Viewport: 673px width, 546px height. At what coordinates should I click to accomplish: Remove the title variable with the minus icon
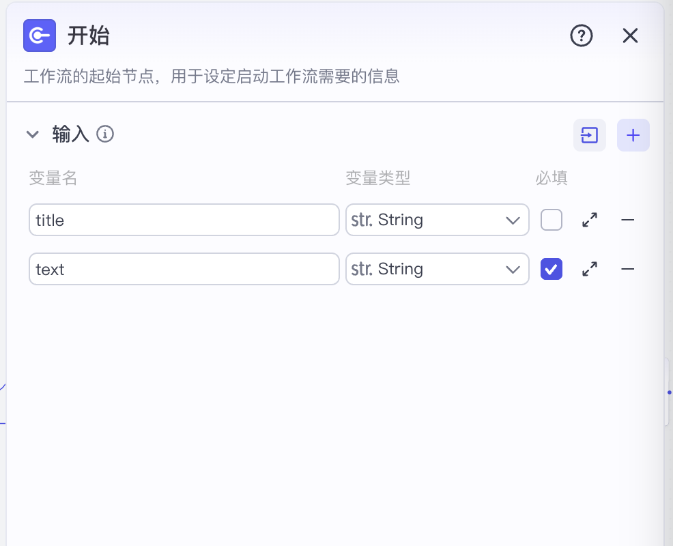627,220
